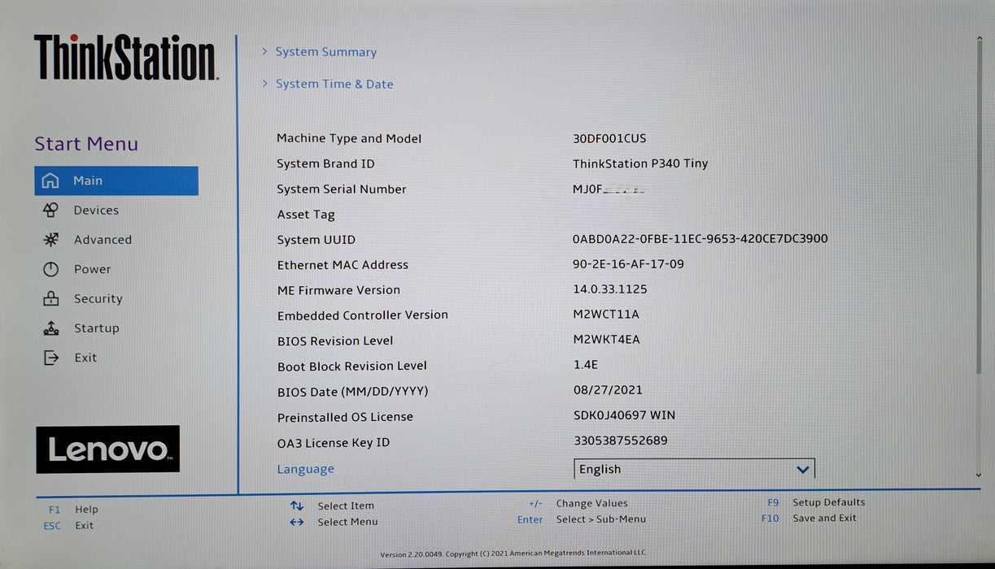The image size is (995, 569).
Task: Click F1 Help at the bottom
Action: click(x=73, y=510)
